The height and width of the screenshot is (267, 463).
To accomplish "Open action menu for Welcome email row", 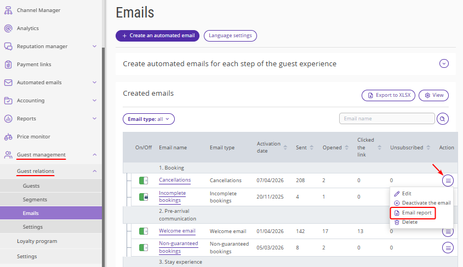I will pos(448,231).
